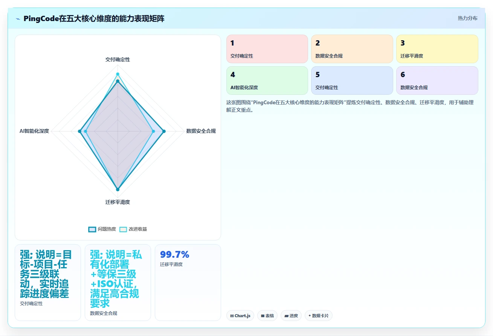Click the 热力分布 label in header
The height and width of the screenshot is (336, 493).
pyautogui.click(x=467, y=18)
